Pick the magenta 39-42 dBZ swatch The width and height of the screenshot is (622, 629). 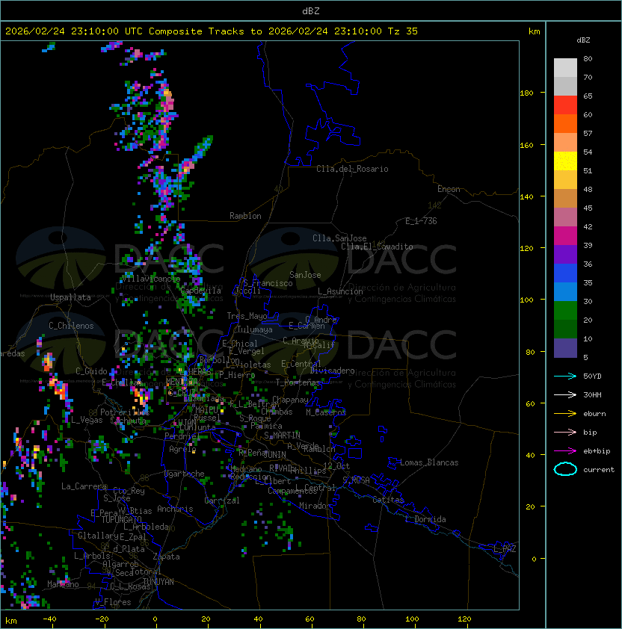pyautogui.click(x=565, y=236)
